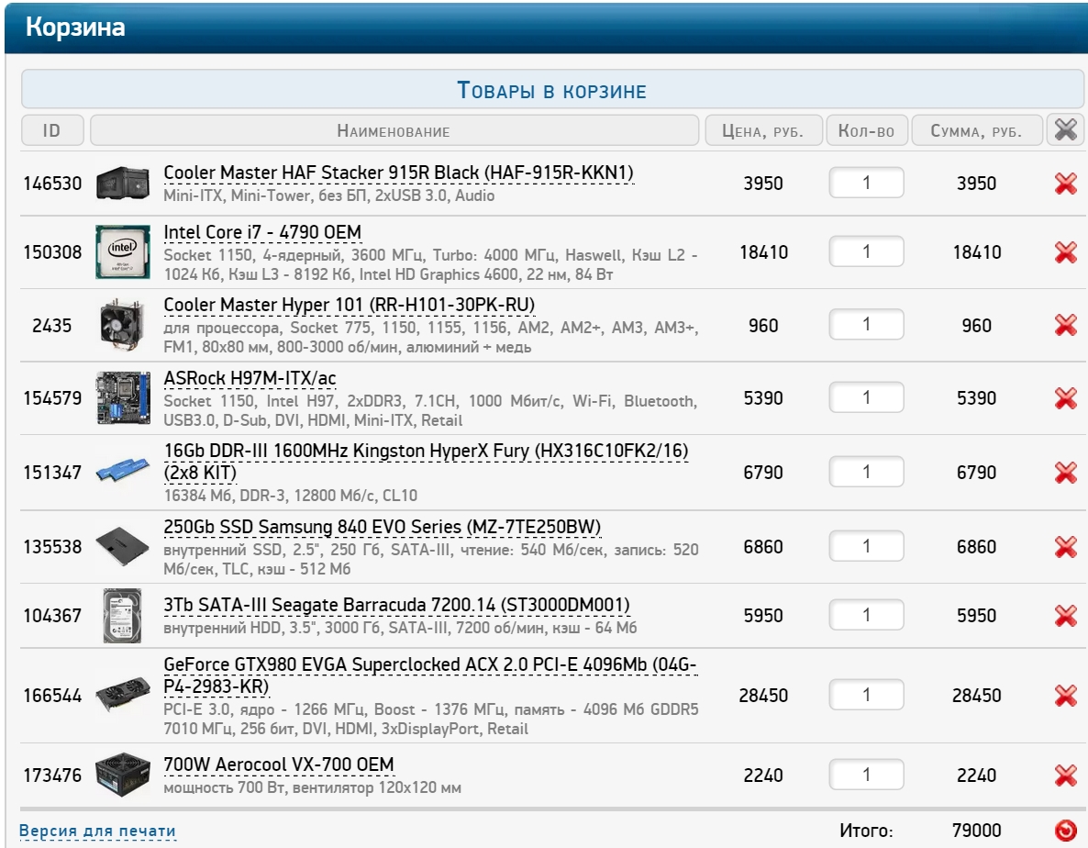Delete ASRock H97M-ITX/ac using red X
The image size is (1088, 848).
pos(1065,397)
